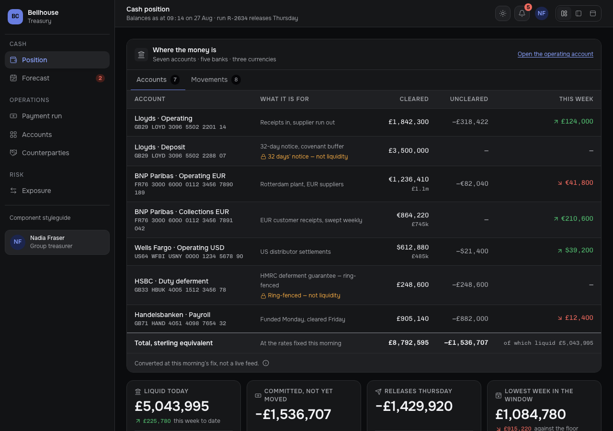Click the handshake icon beside Counterparties
Viewport: 613px width, 431px height.
click(13, 153)
